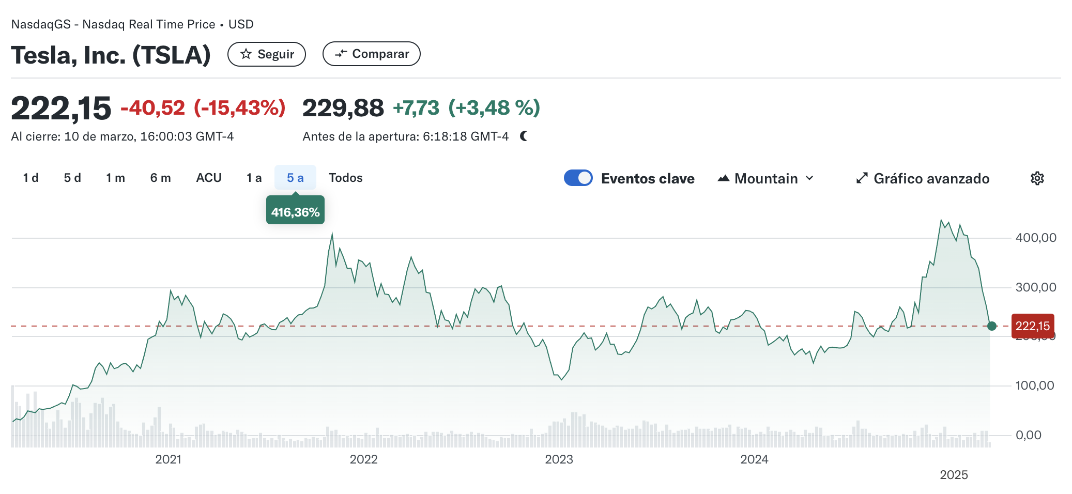Click the red 222,15 price label on axis
The image size is (1072, 494).
(1033, 326)
